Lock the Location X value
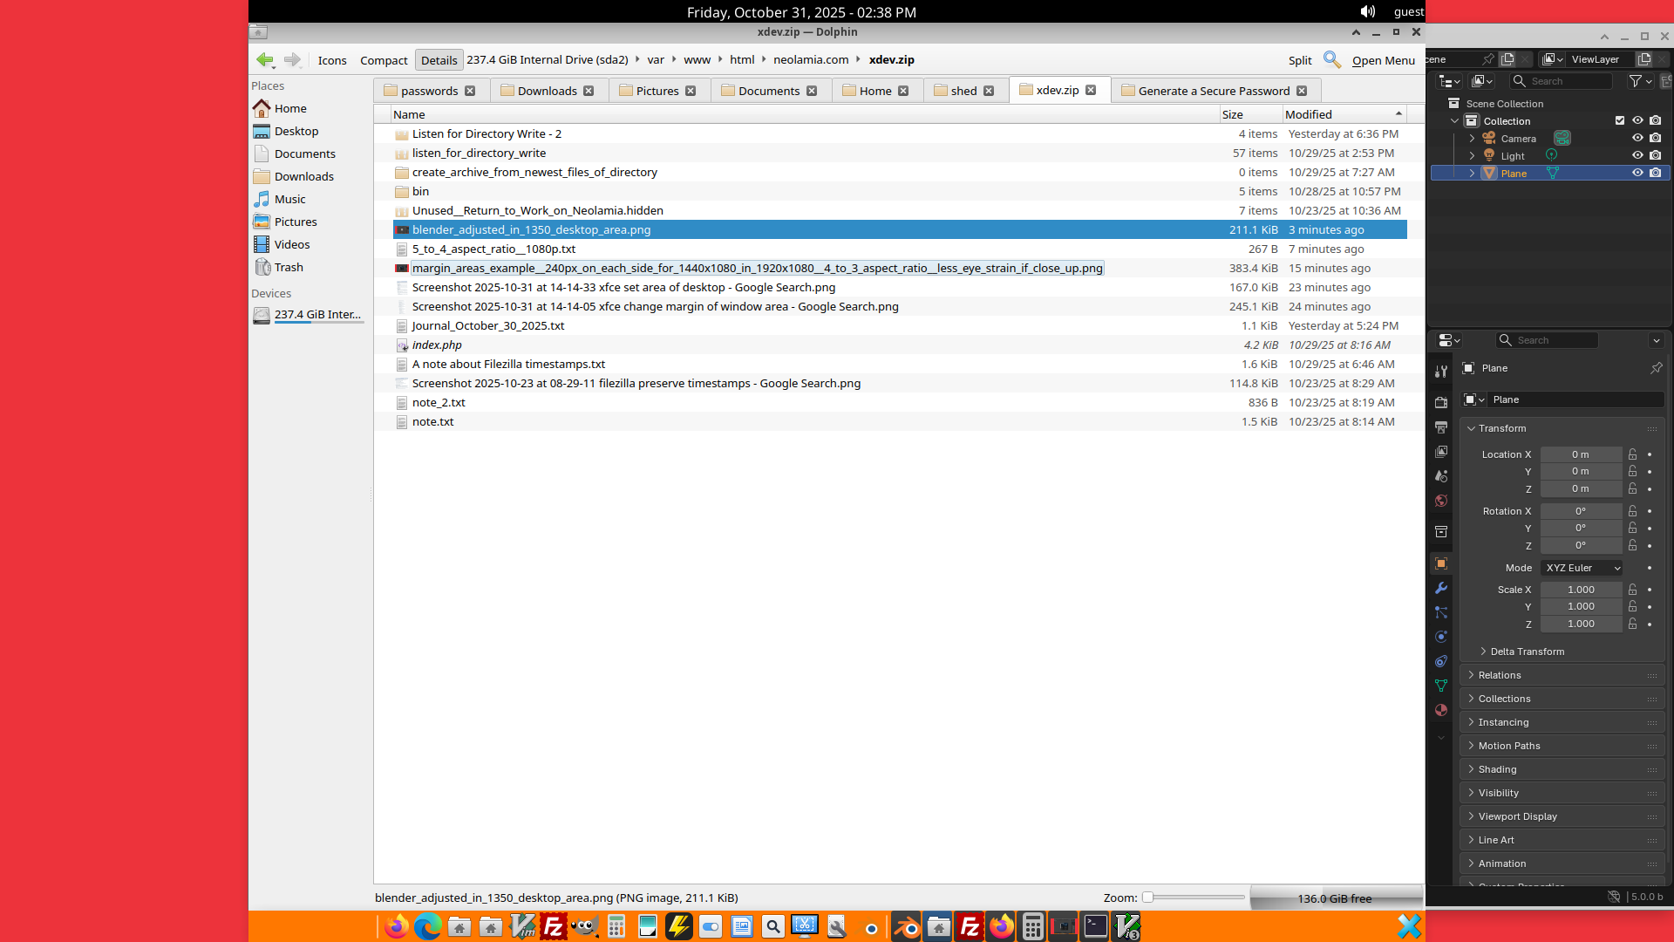This screenshot has width=1674, height=942. [x=1633, y=454]
